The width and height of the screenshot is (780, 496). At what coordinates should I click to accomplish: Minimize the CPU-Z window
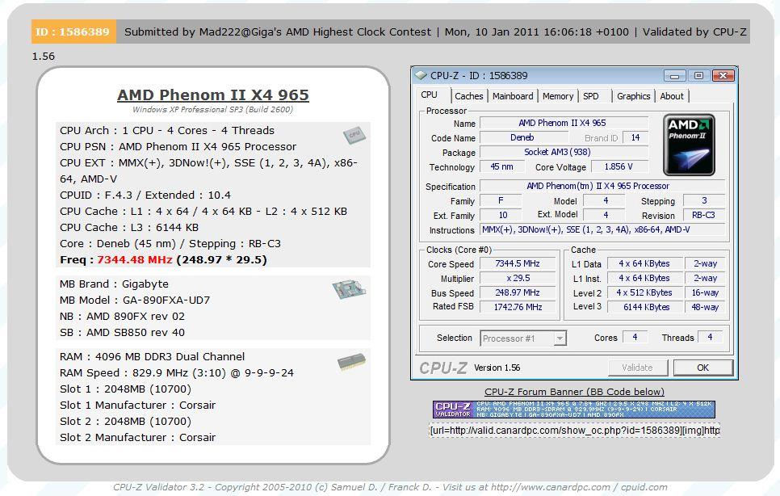[675, 76]
